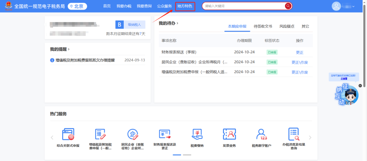Open 办税进度及结果查询 service icon
Screen dimensions: 367x161
coord(294,134)
